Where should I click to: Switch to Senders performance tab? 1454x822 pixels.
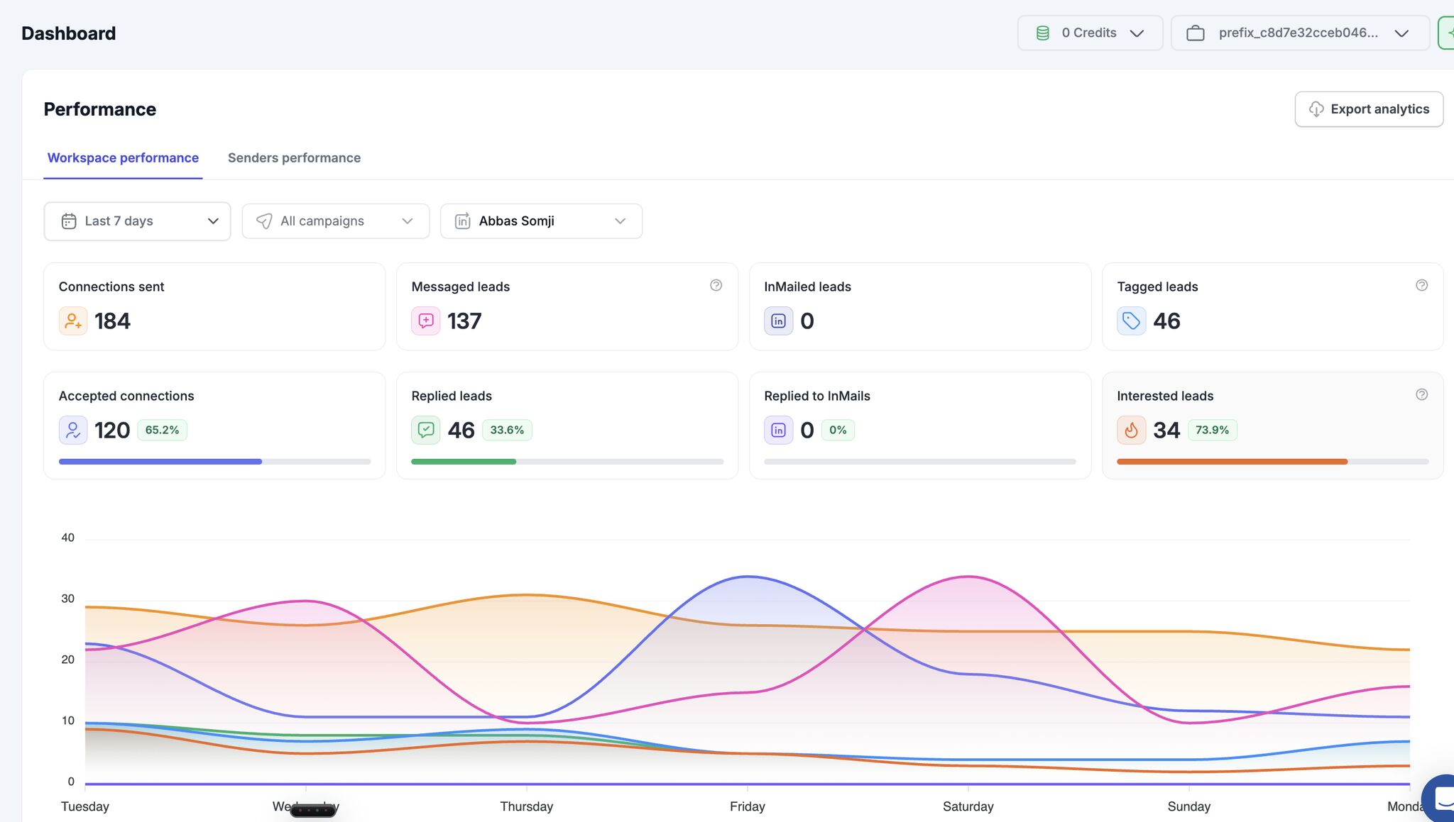click(294, 158)
